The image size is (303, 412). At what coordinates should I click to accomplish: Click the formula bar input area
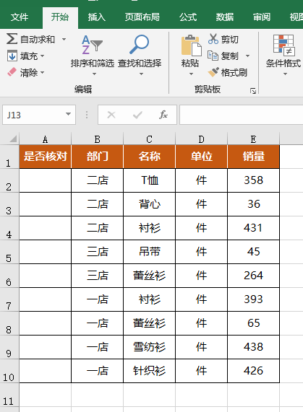[x=241, y=115]
